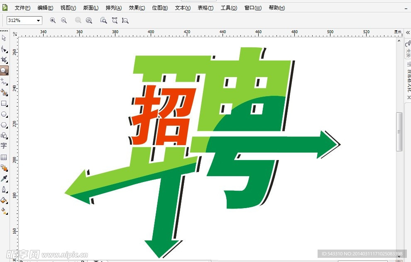Select the Shape tool
This screenshot has width=411, height=262.
pos(5,49)
